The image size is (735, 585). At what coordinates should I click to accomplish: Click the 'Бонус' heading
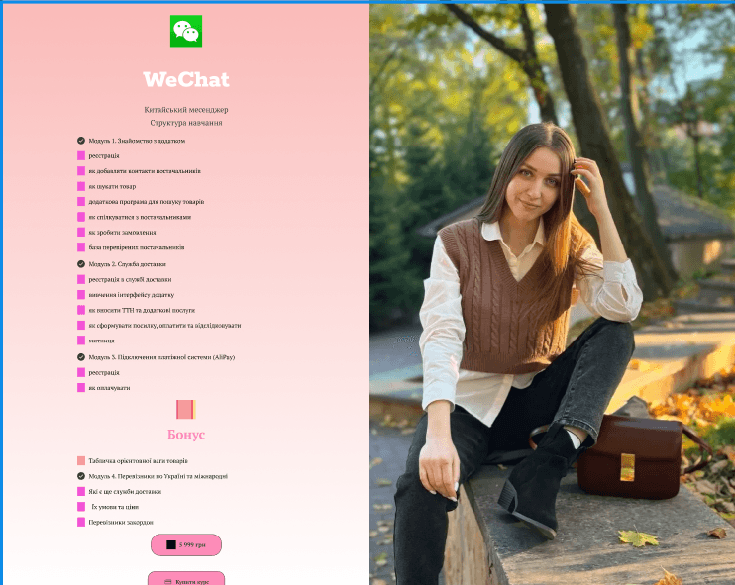186,435
